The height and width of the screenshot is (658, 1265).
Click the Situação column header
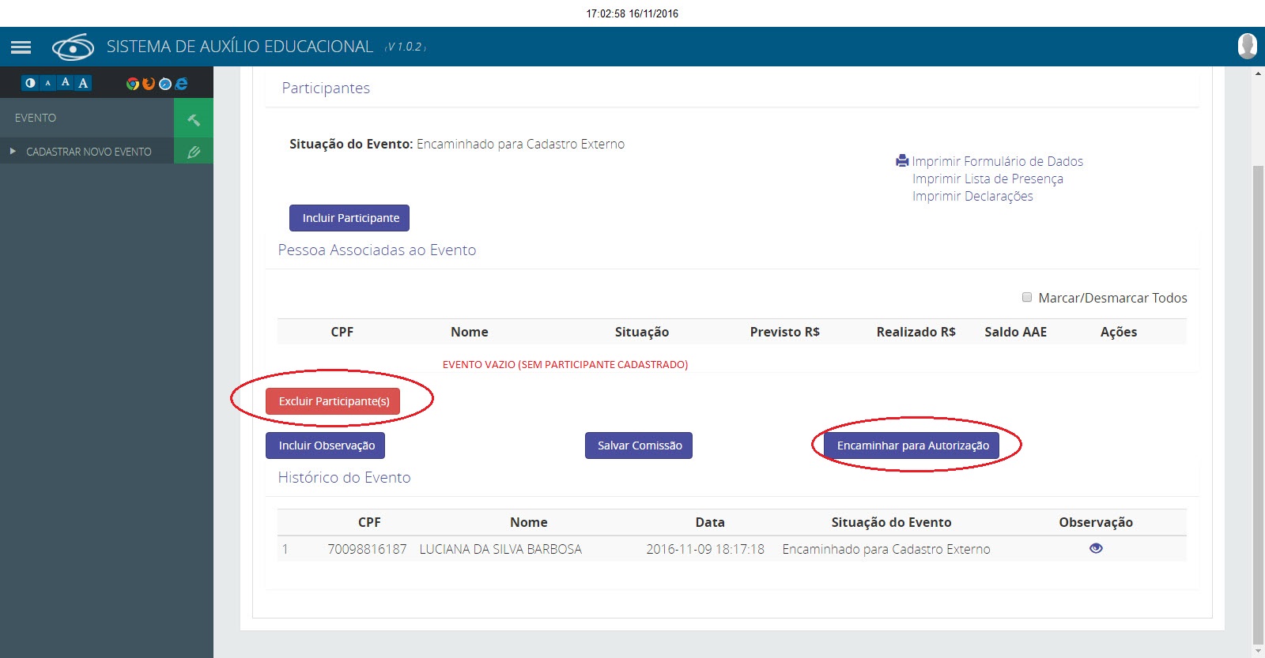coord(642,332)
